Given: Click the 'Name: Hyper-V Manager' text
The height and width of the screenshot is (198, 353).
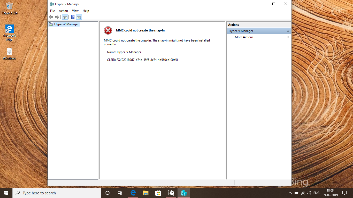Looking at the screenshot, I should pos(124,52).
